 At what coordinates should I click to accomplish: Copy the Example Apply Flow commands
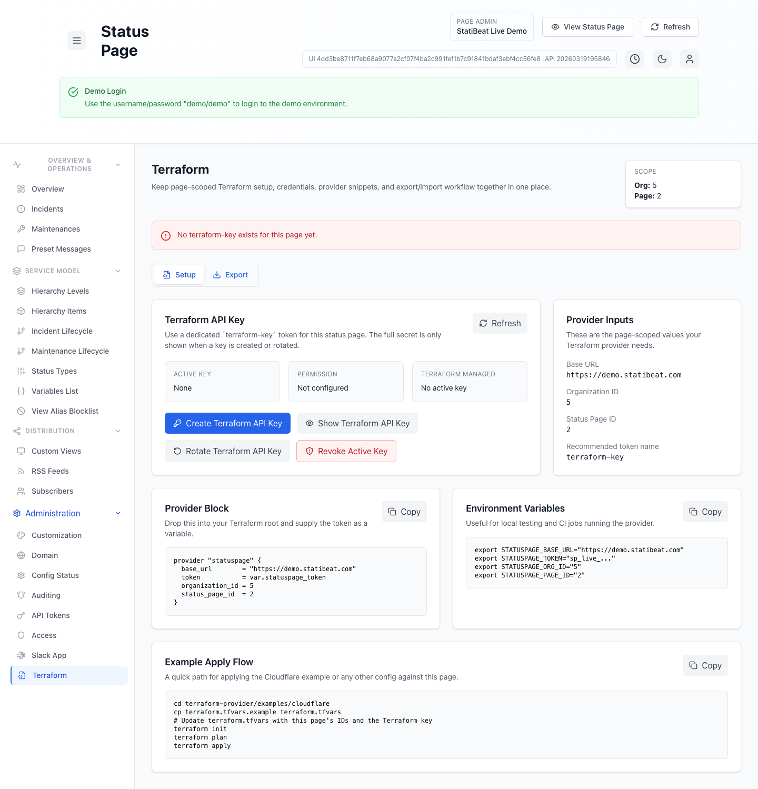pyautogui.click(x=705, y=665)
